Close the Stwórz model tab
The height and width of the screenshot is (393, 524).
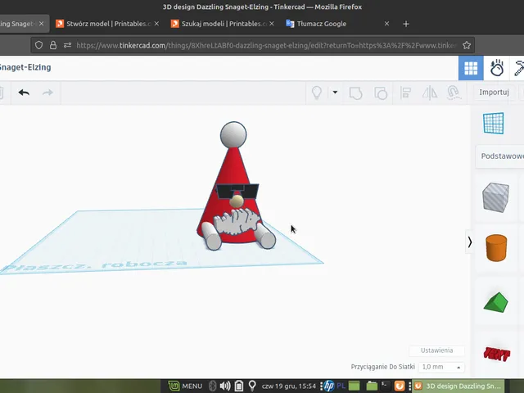pyautogui.click(x=156, y=24)
